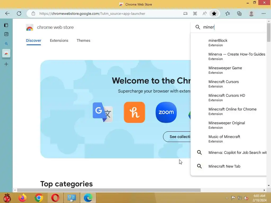Viewport: 271px width, 203px height.
Task: Switch to the Discover tab
Action: coord(34,40)
